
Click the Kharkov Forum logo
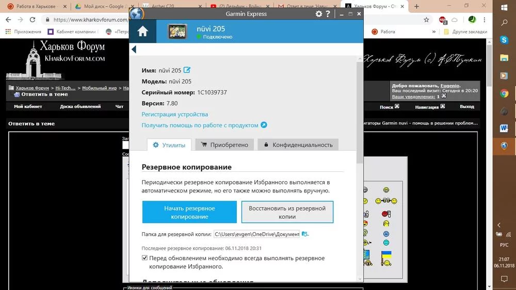[55, 60]
